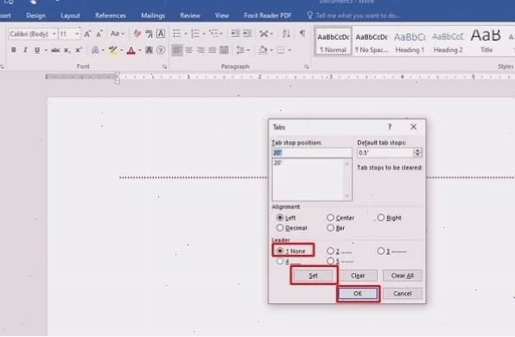
Task: Open the References tab
Action: tap(111, 16)
